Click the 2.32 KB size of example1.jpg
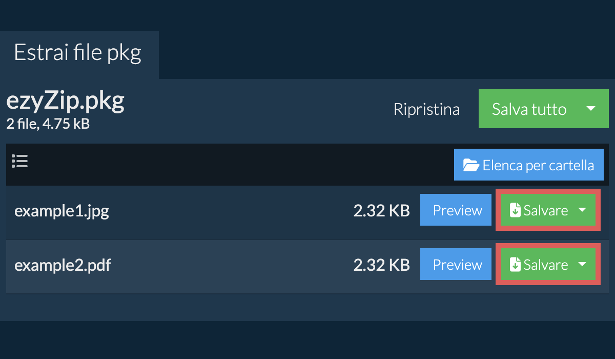 pyautogui.click(x=381, y=211)
